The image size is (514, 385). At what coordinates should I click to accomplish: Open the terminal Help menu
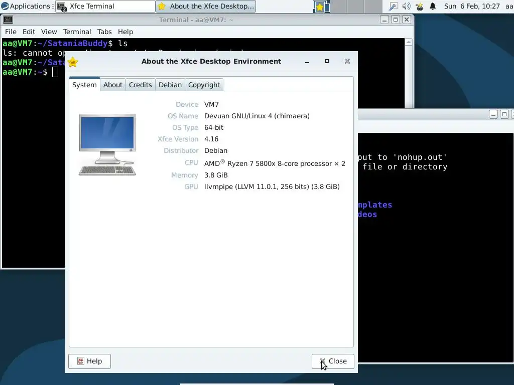click(x=125, y=32)
